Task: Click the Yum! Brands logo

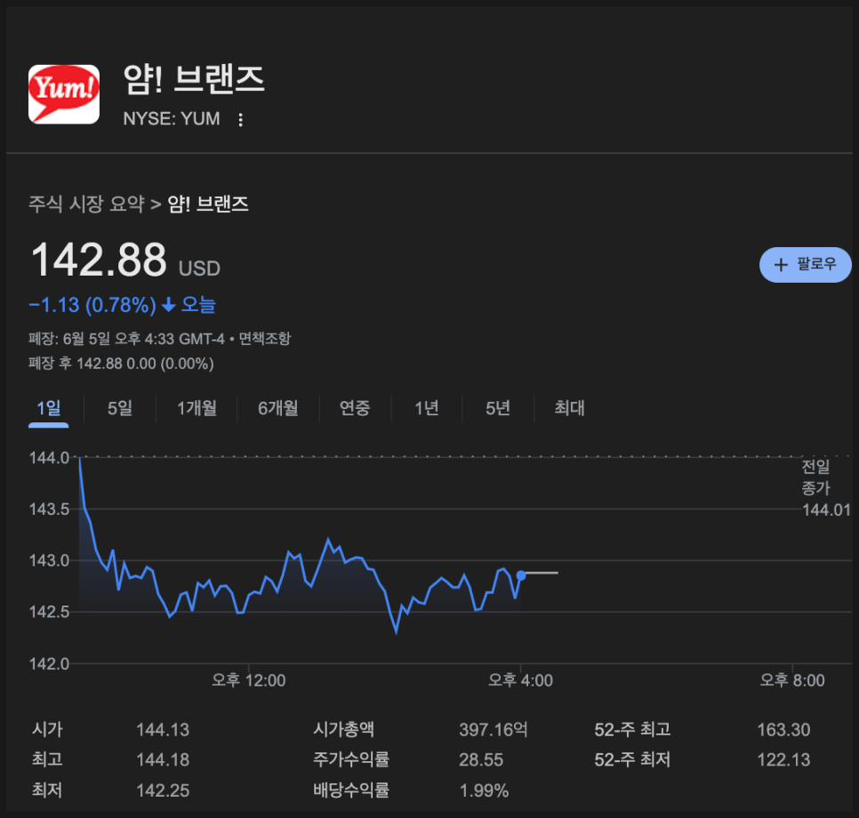Action: (64, 94)
